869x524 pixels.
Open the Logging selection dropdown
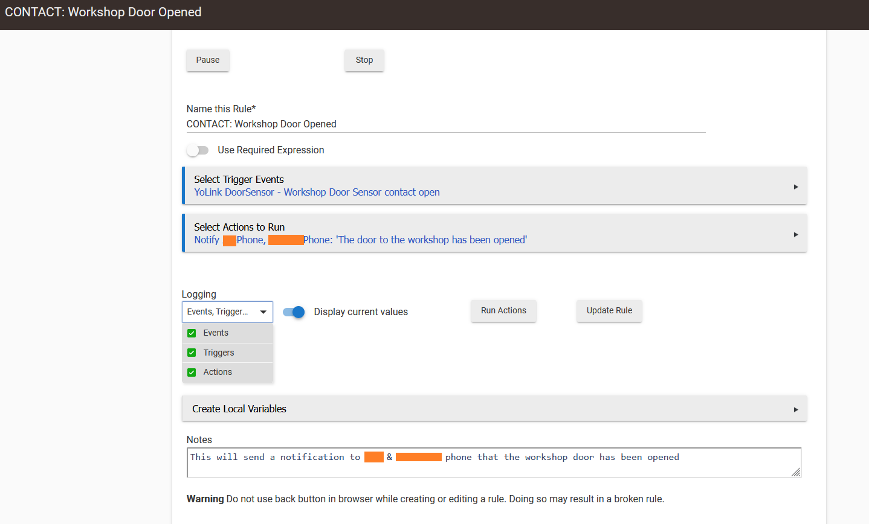pos(227,312)
